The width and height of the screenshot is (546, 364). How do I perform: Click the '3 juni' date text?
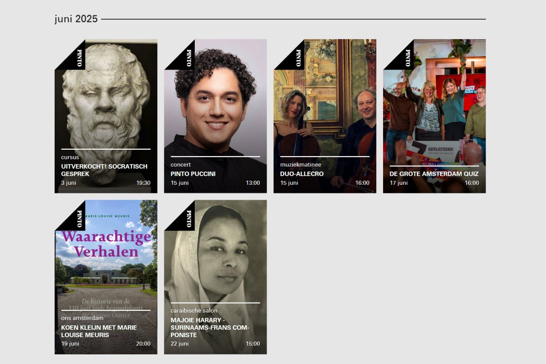(69, 183)
